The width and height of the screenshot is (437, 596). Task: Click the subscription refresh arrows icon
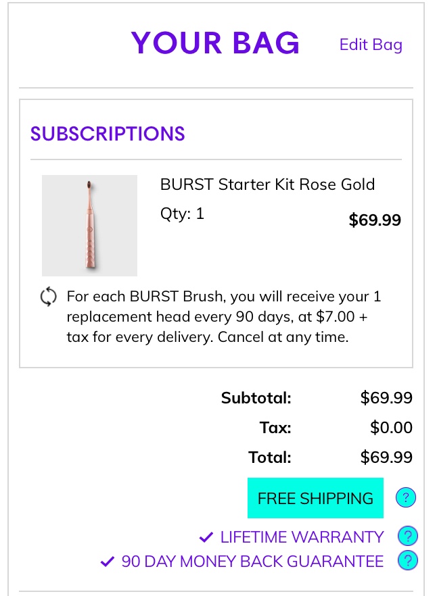[x=48, y=297]
